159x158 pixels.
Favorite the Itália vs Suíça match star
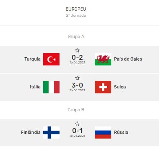click(x=77, y=78)
